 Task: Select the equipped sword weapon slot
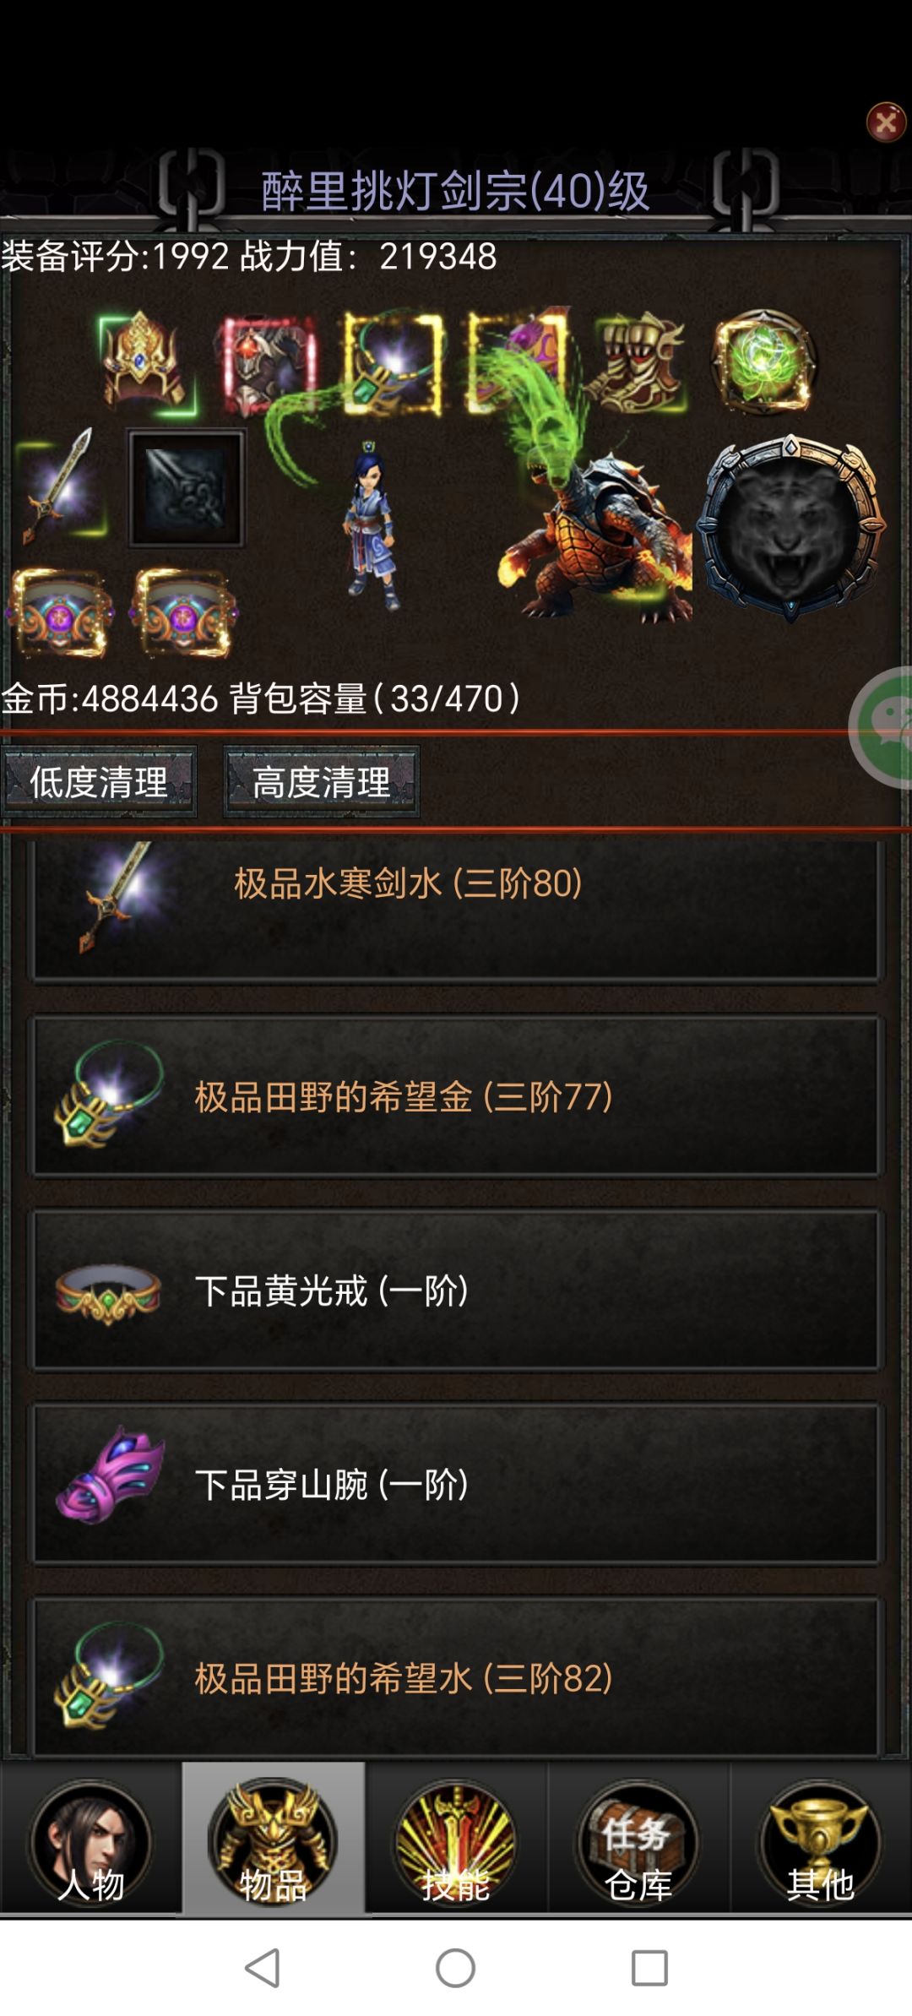point(61,487)
